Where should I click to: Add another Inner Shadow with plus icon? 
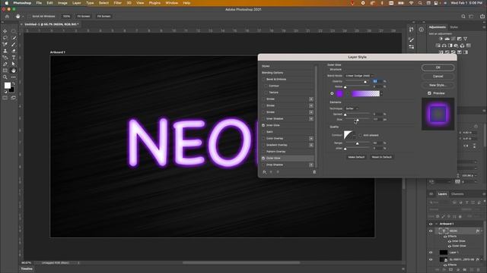tap(311, 118)
